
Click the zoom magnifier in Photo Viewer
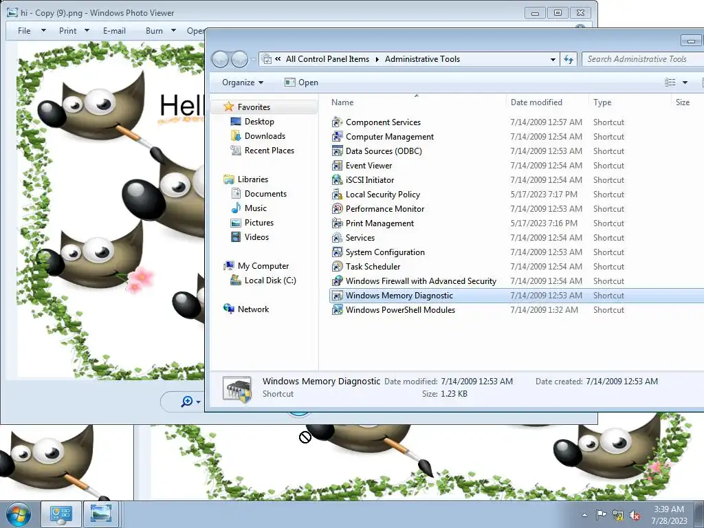point(187,401)
